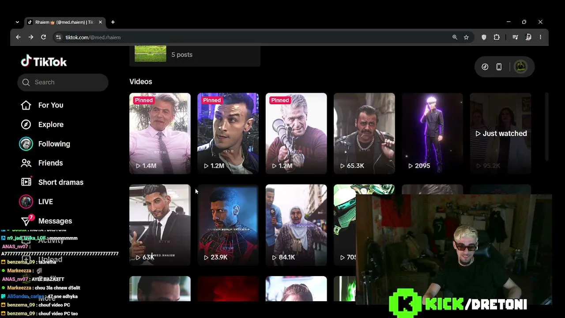Viewport: 565px width, 318px height.
Task: Open a new browser tab
Action: [x=113, y=22]
